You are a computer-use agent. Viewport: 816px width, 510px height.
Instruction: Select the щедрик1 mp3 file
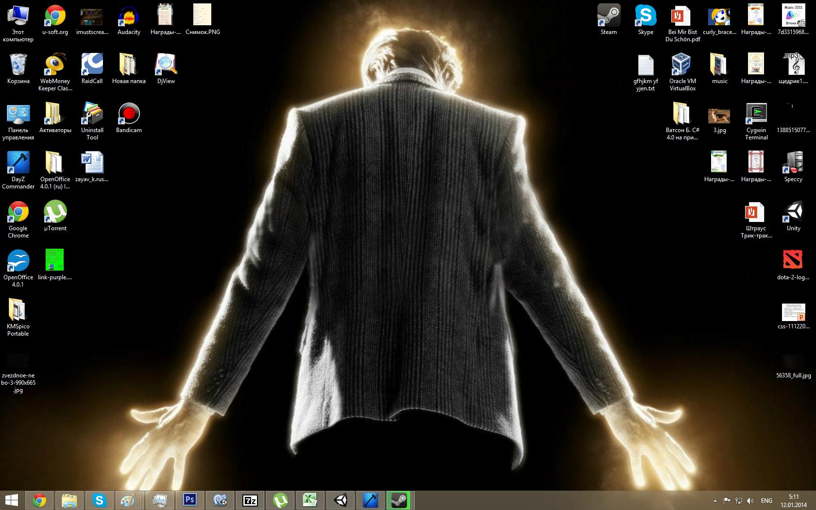[793, 68]
